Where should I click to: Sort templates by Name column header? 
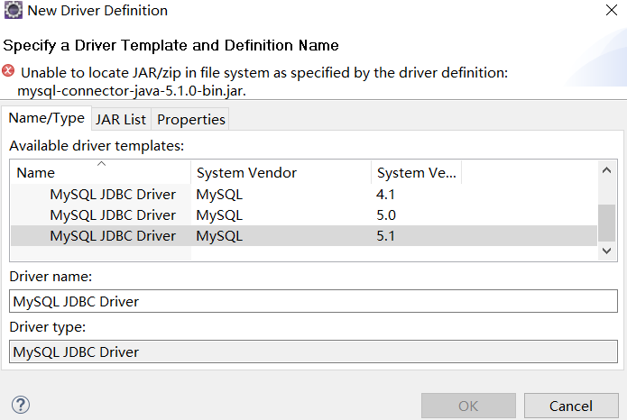tap(100, 172)
